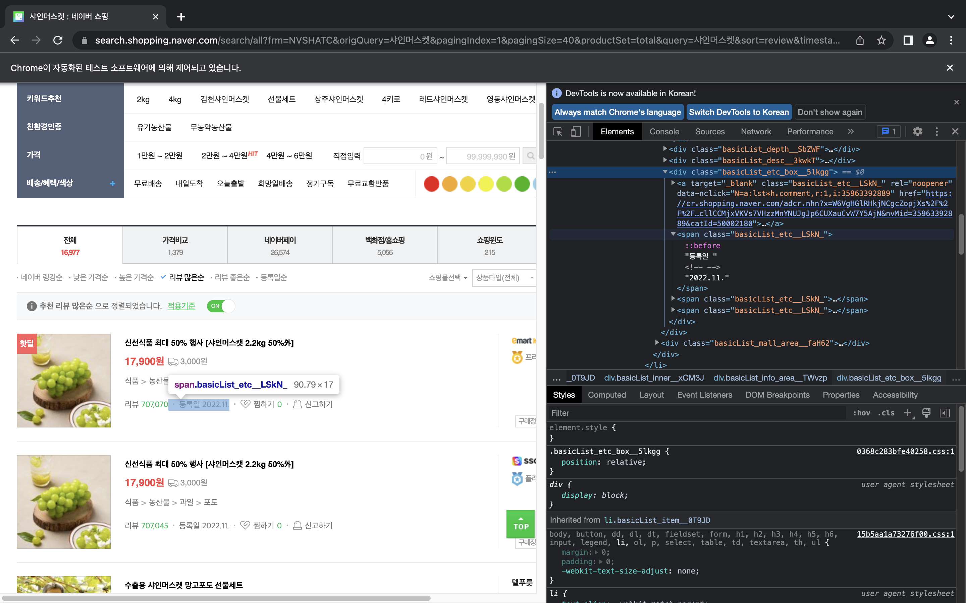Collapse the basicList_etc_box__5lkgg div node
This screenshot has width=966, height=603.
pos(665,172)
